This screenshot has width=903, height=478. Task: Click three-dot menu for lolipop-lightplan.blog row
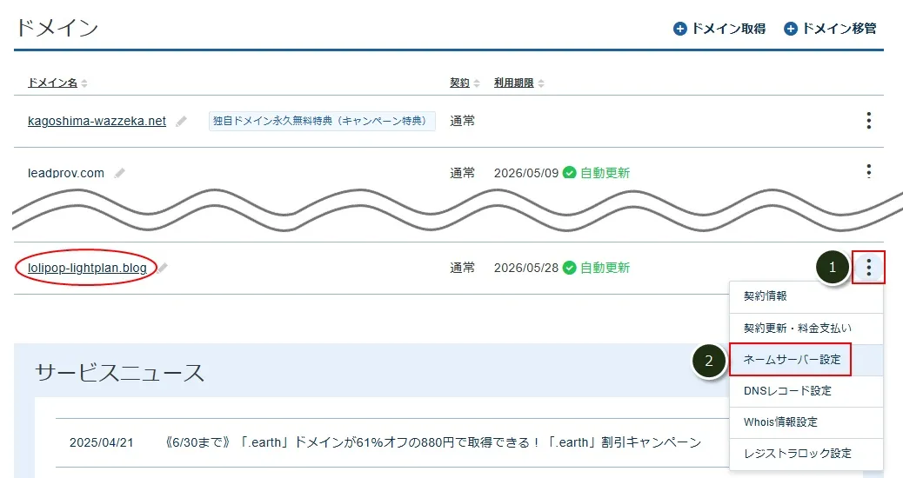(x=868, y=269)
